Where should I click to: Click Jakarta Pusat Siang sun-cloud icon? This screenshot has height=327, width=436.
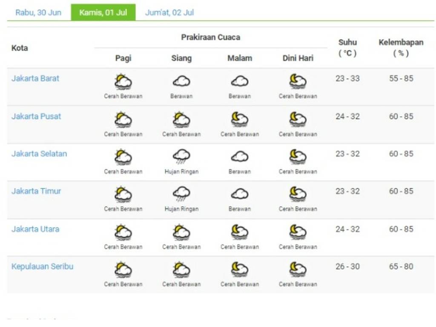181,120
